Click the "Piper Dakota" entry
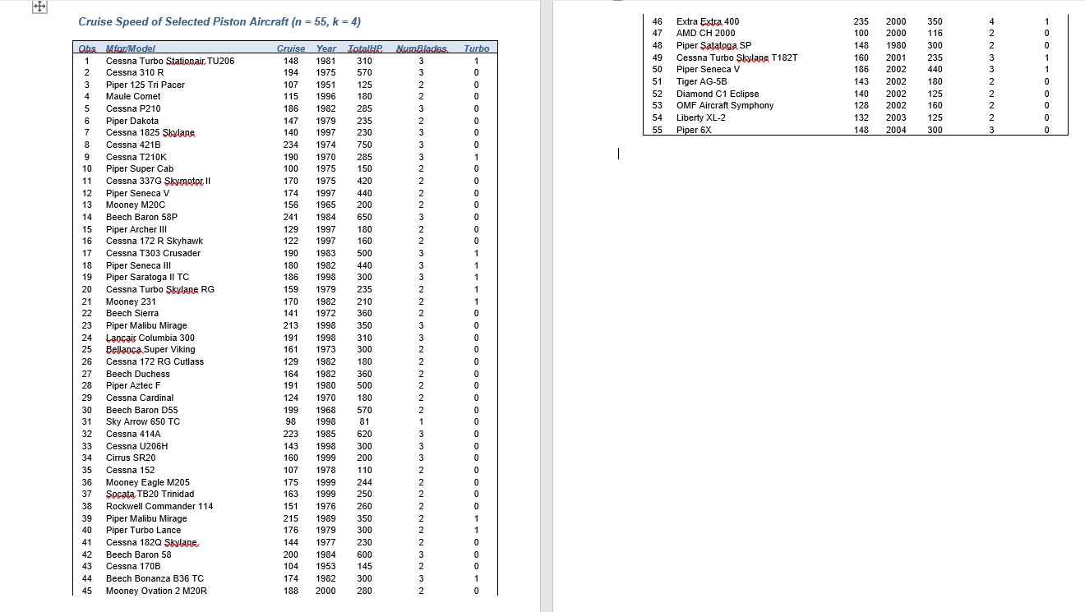This screenshot has width=1085, height=612. tap(132, 121)
